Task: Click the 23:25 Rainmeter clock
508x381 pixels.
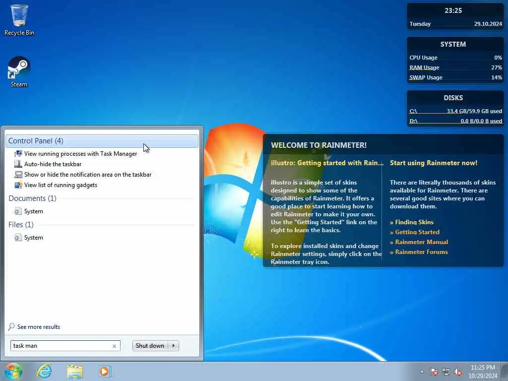Action: (x=453, y=10)
